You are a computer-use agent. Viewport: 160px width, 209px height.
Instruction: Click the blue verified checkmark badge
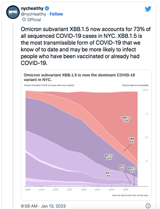tap(47, 9)
